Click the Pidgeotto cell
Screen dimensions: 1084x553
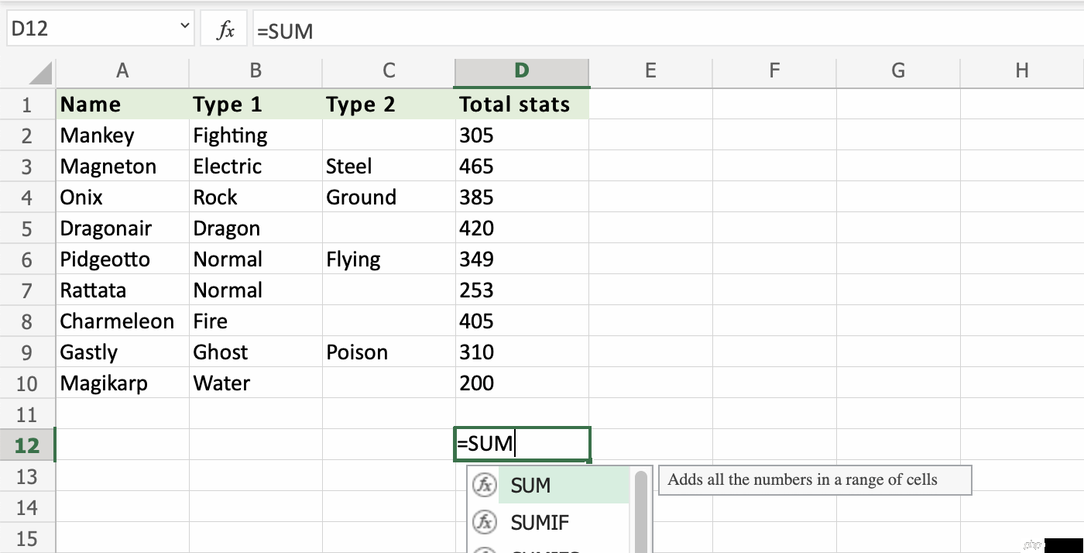click(x=122, y=259)
